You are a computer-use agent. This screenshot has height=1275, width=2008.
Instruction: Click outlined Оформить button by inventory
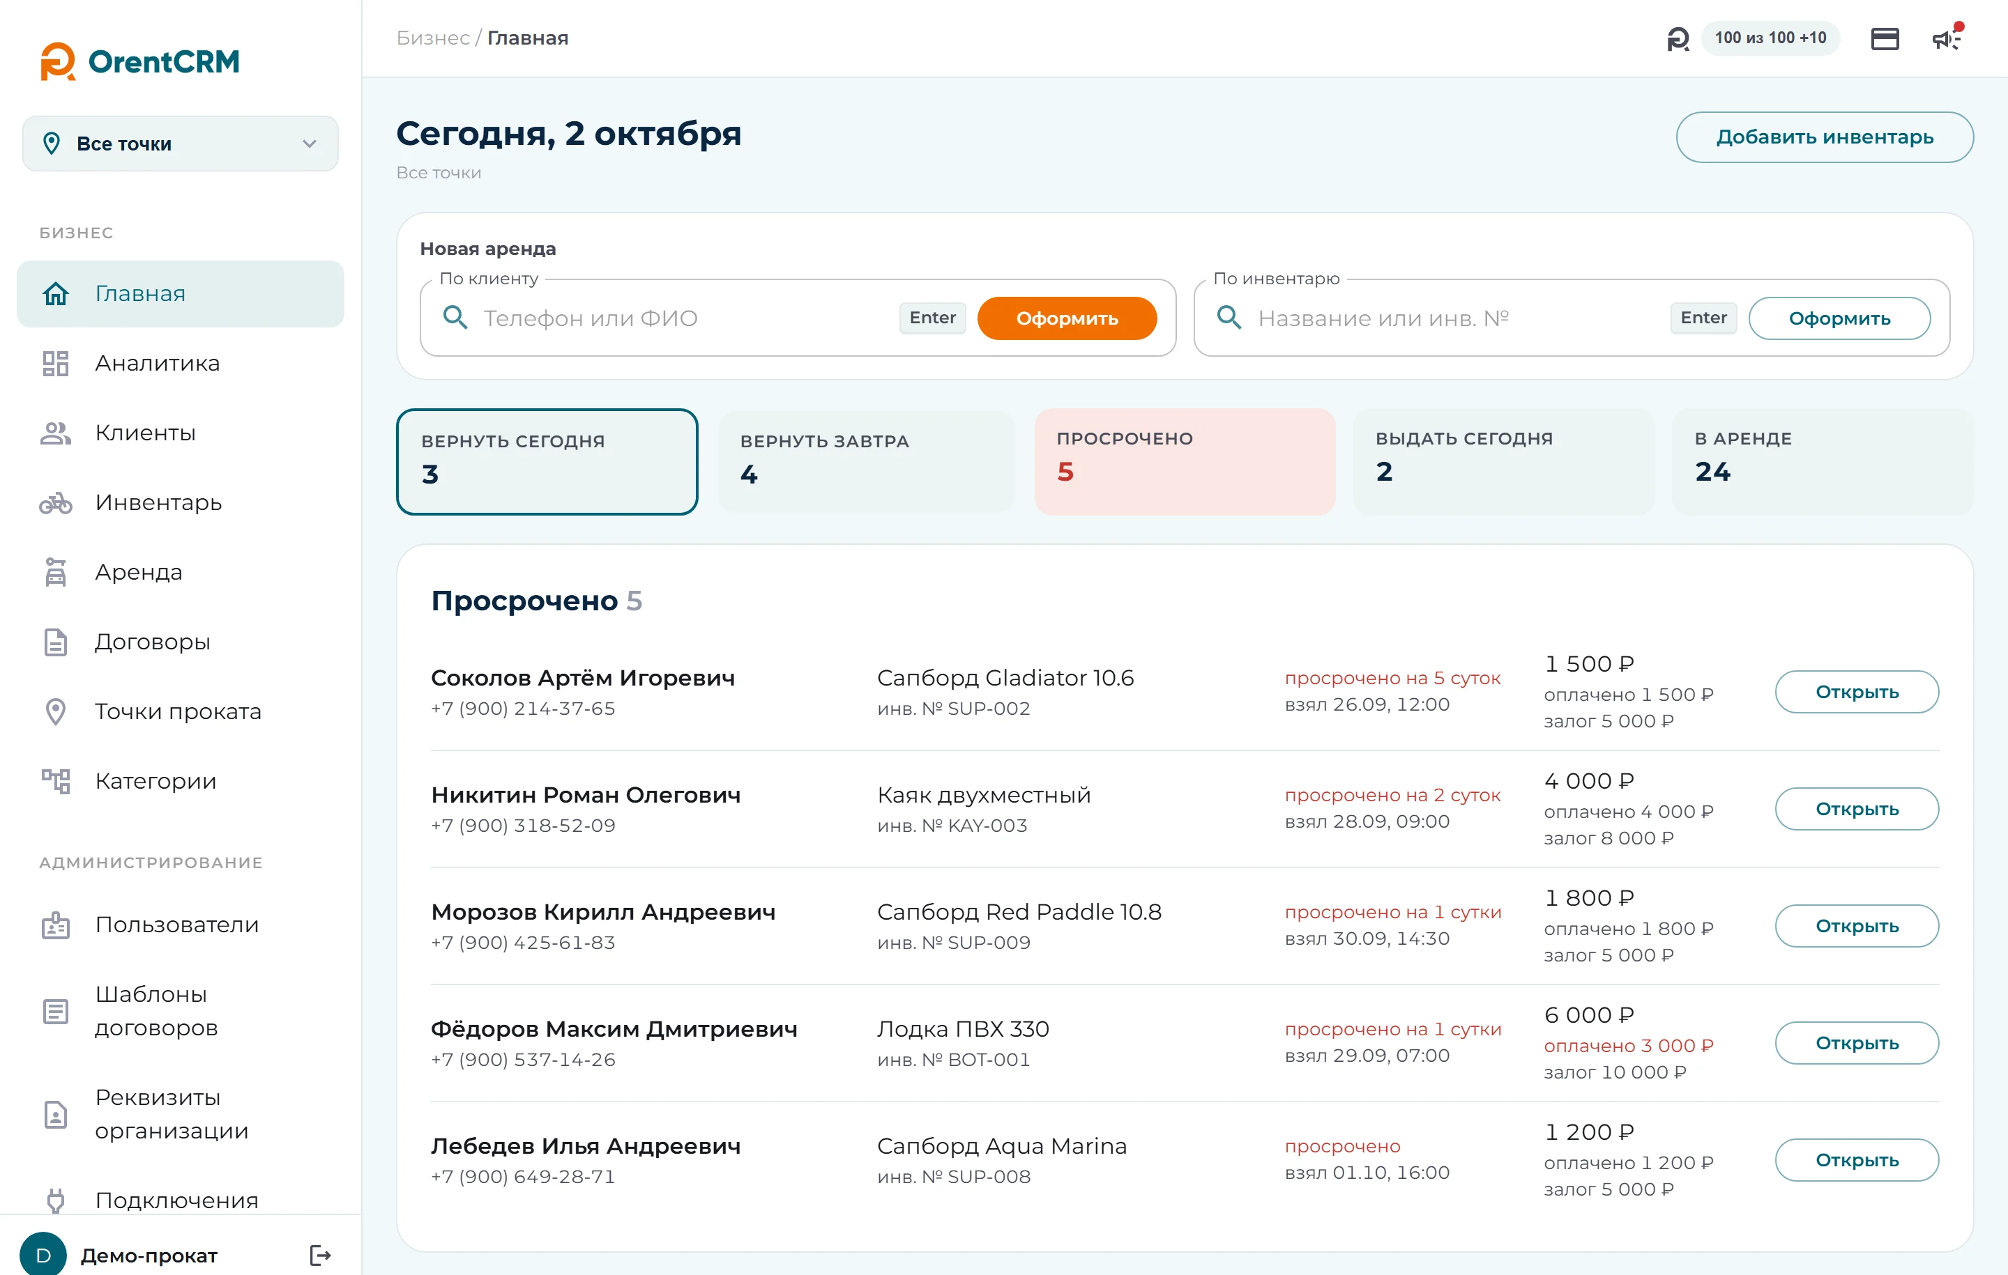pyautogui.click(x=1839, y=318)
